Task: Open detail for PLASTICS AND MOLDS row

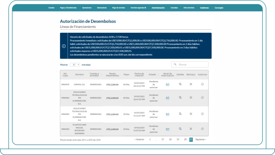Action: coord(180,129)
